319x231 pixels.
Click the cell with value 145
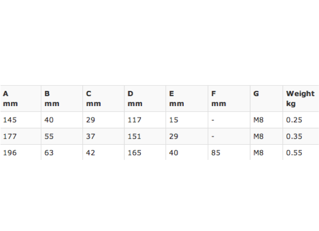tap(20, 120)
